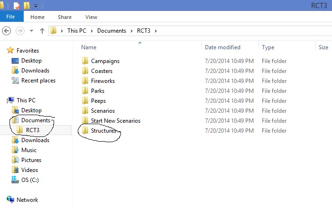The image size is (332, 208).
Task: Go back using the Back arrow button
Action: pos(7,31)
